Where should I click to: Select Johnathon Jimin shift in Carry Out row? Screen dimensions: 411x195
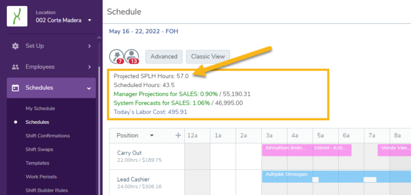[x=307, y=150]
